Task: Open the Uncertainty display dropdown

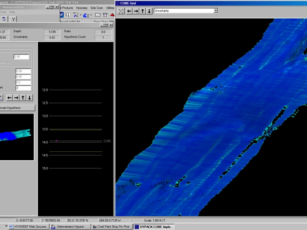Action: click(216, 11)
